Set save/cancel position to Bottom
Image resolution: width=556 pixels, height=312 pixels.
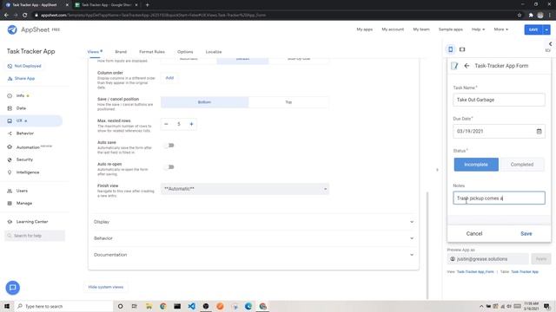click(x=205, y=102)
